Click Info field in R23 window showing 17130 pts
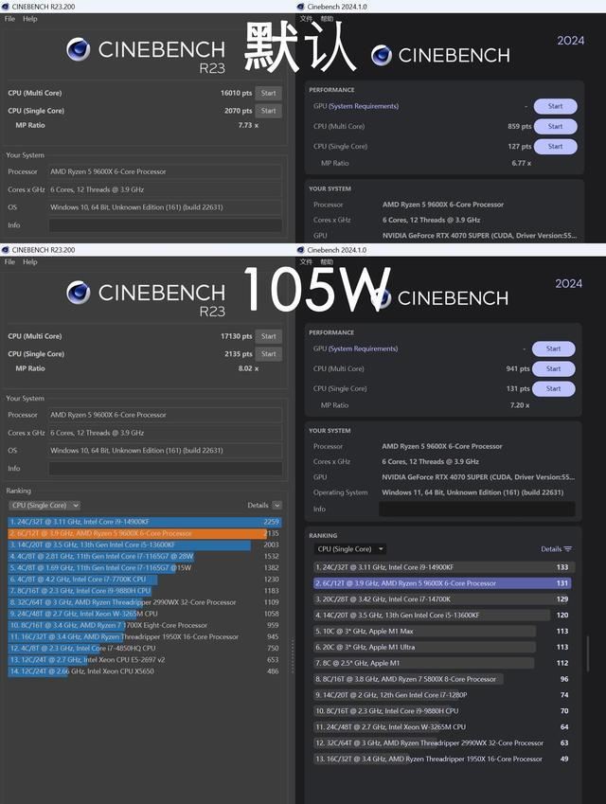 (x=165, y=468)
